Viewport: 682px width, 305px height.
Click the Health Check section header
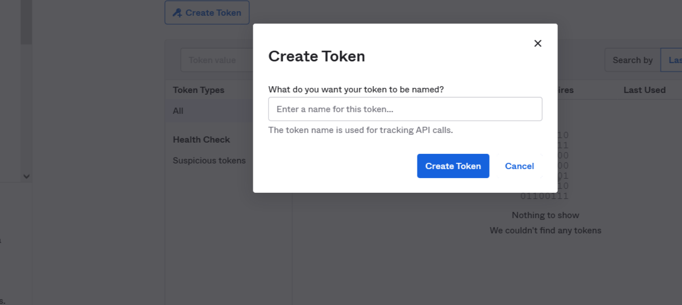[201, 139]
